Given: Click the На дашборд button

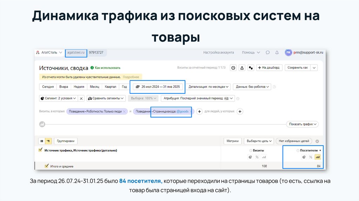Looking at the screenshot, I should click(x=269, y=68).
